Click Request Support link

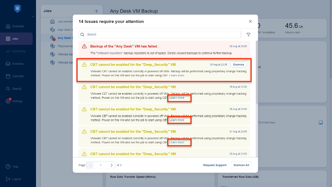[215, 165]
